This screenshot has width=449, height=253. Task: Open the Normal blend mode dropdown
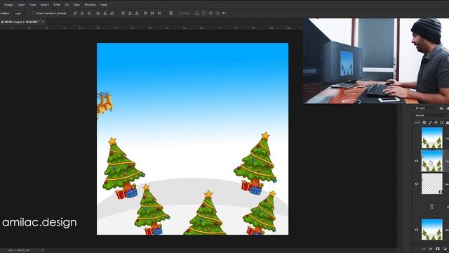coord(431,115)
